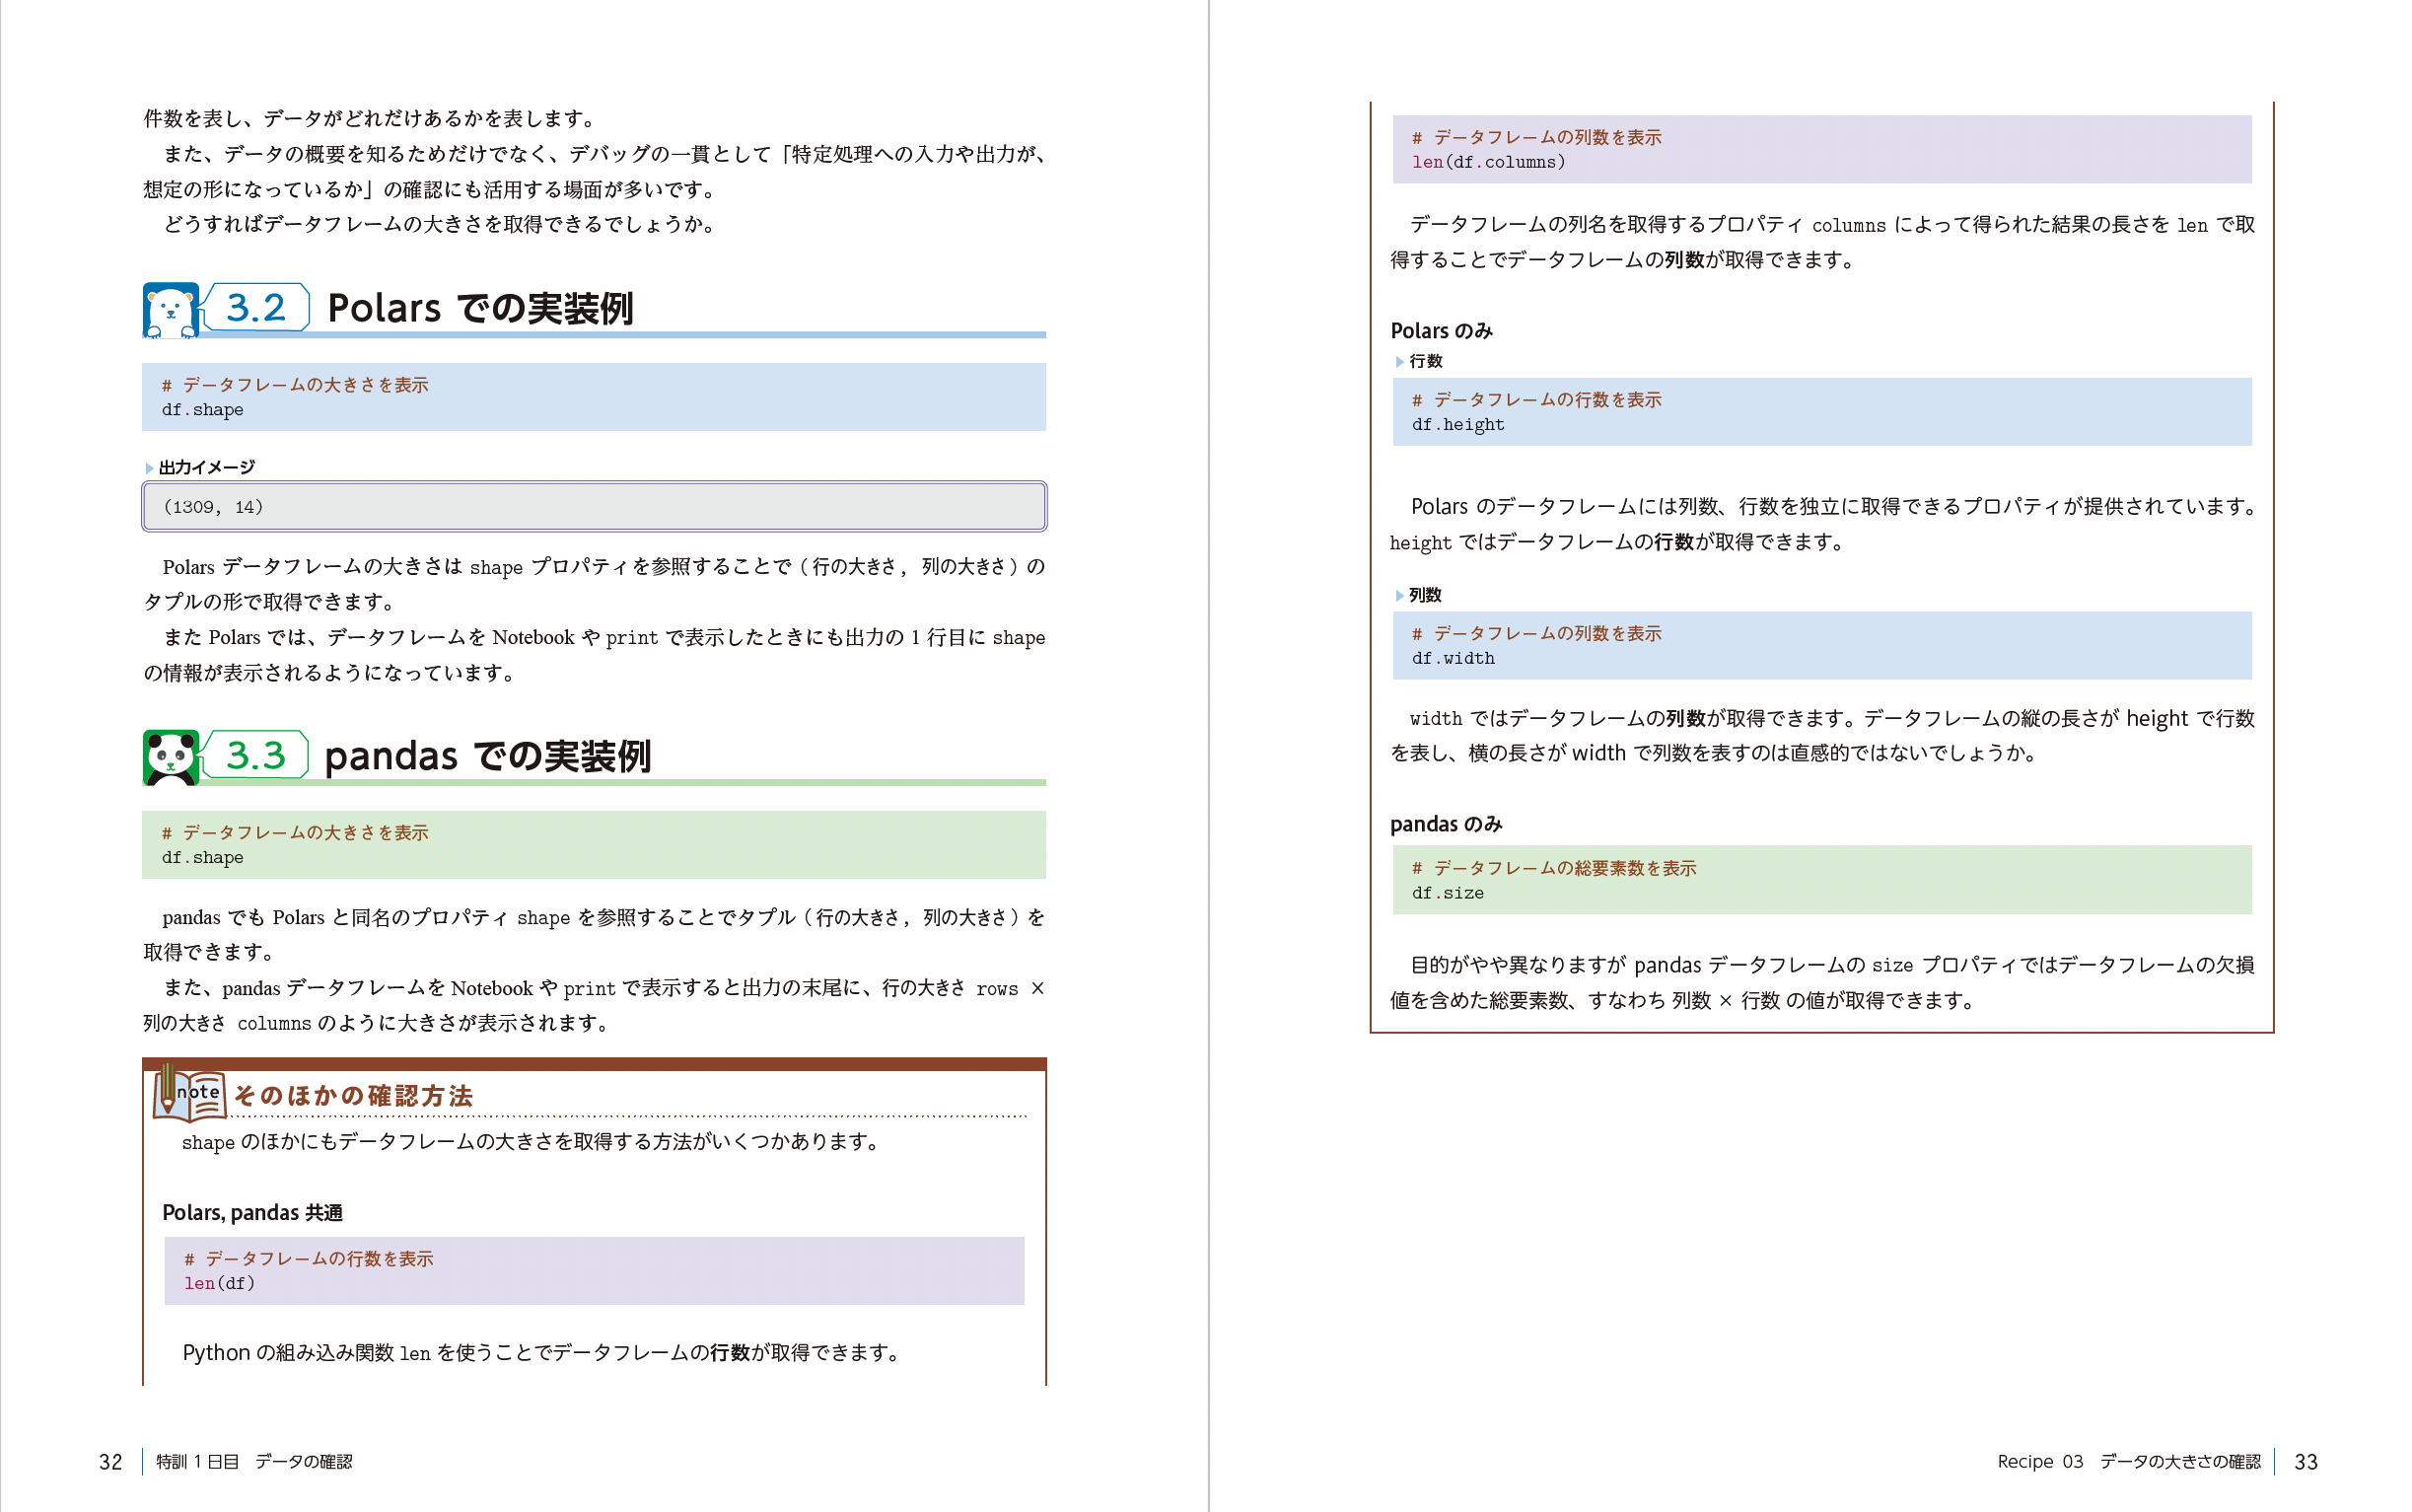Viewport: 2412px width, 1512px height.
Task: Click footer text "Recipe 03 データの大きさの確認"
Action: 2128,1462
